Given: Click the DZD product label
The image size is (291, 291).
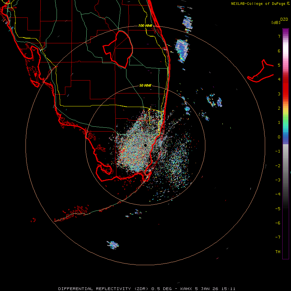Looking at the screenshot, I should pos(284,19).
